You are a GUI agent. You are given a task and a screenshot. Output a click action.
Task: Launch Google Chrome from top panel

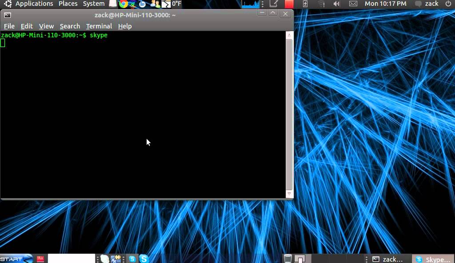pos(124,4)
